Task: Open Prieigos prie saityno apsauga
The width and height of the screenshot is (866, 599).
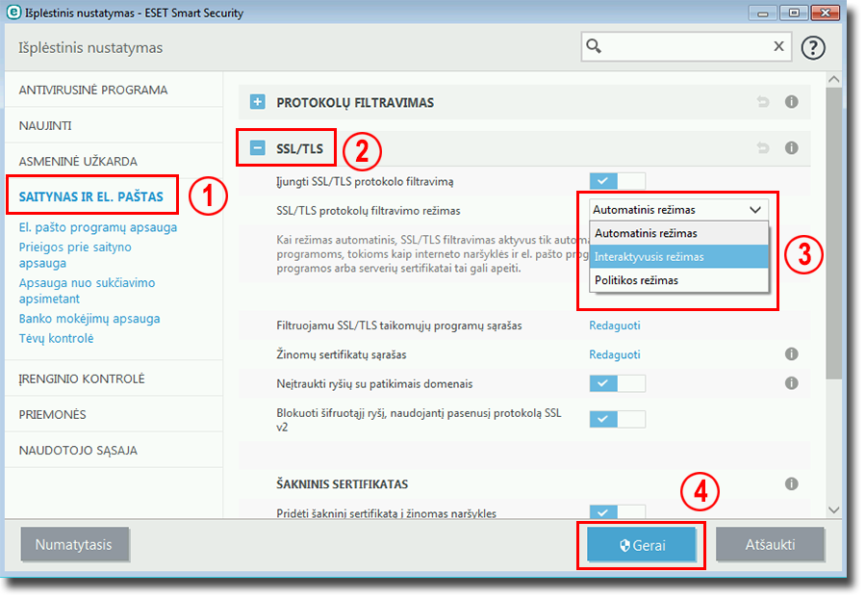Action: pyautogui.click(x=75, y=255)
